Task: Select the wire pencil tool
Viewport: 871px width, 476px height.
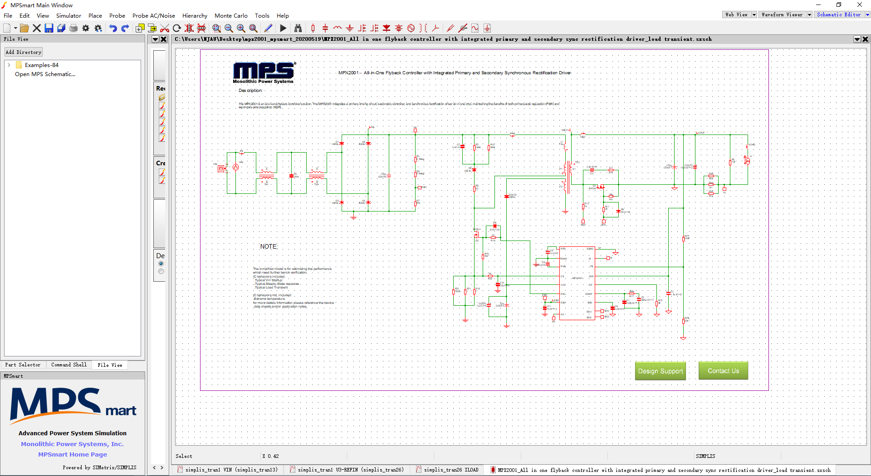Action: point(268,28)
